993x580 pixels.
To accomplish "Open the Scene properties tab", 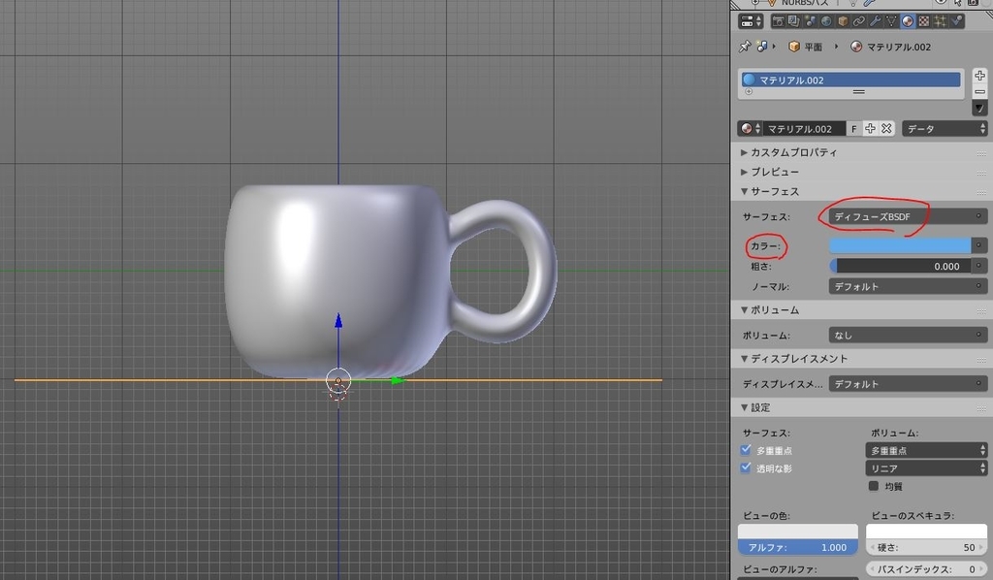I will (810, 21).
